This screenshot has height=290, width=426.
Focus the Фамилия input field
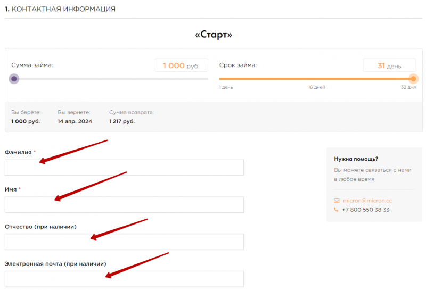click(124, 168)
